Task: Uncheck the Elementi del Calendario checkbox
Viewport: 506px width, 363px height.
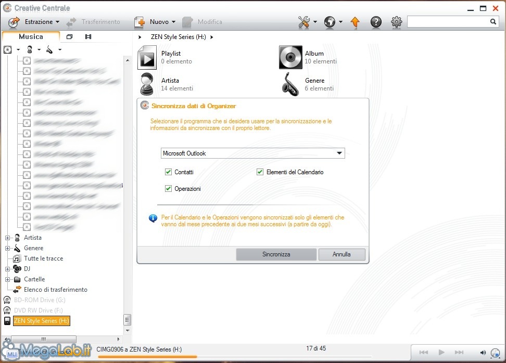Action: pos(260,172)
